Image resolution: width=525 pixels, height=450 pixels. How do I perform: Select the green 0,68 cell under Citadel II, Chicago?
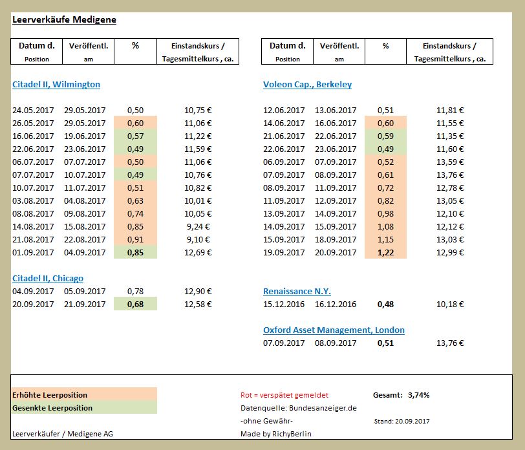[135, 304]
